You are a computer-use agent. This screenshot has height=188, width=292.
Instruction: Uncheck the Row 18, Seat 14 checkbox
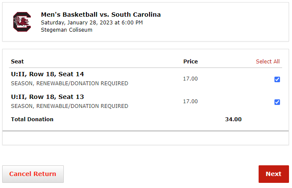tap(277, 79)
